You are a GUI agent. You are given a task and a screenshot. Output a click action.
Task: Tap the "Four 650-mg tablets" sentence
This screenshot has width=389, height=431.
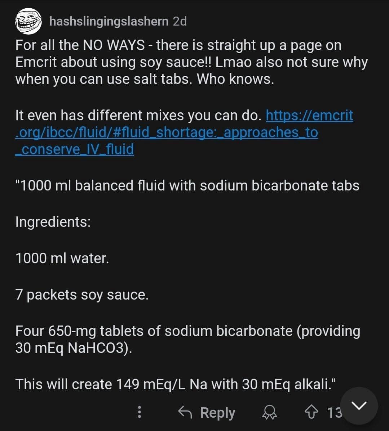187,331
